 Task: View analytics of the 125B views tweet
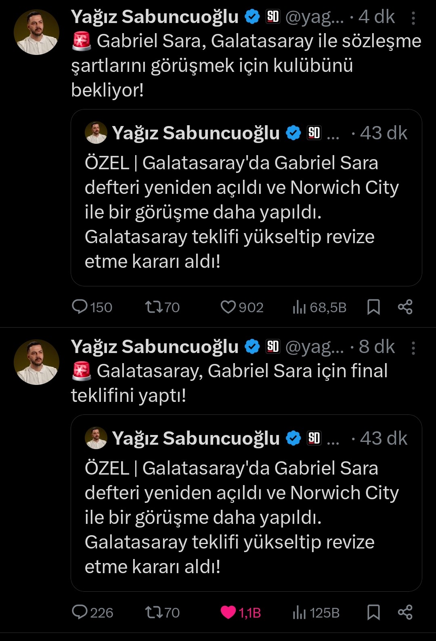click(x=299, y=613)
